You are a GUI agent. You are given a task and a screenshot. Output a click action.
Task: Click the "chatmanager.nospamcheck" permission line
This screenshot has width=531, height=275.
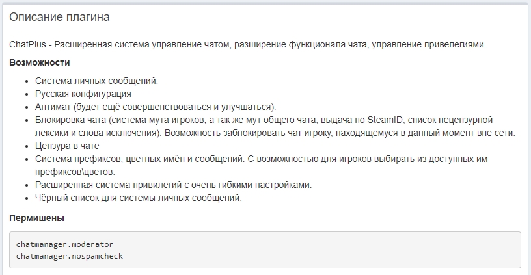[x=70, y=256]
